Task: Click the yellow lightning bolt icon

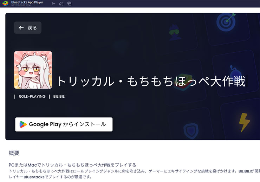Action: 244,122
